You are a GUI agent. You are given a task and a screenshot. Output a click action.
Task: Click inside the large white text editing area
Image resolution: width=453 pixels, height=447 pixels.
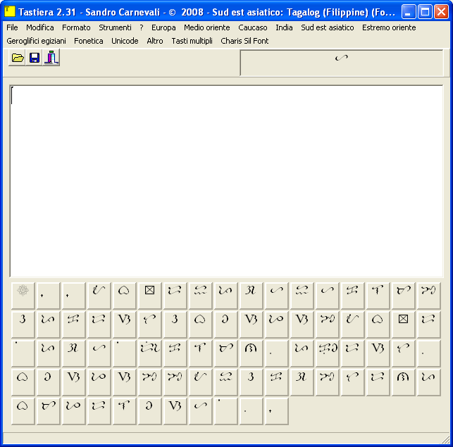[227, 181]
